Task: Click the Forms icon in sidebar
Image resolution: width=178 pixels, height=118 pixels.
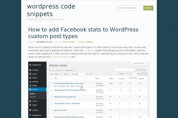Action: point(30,101)
